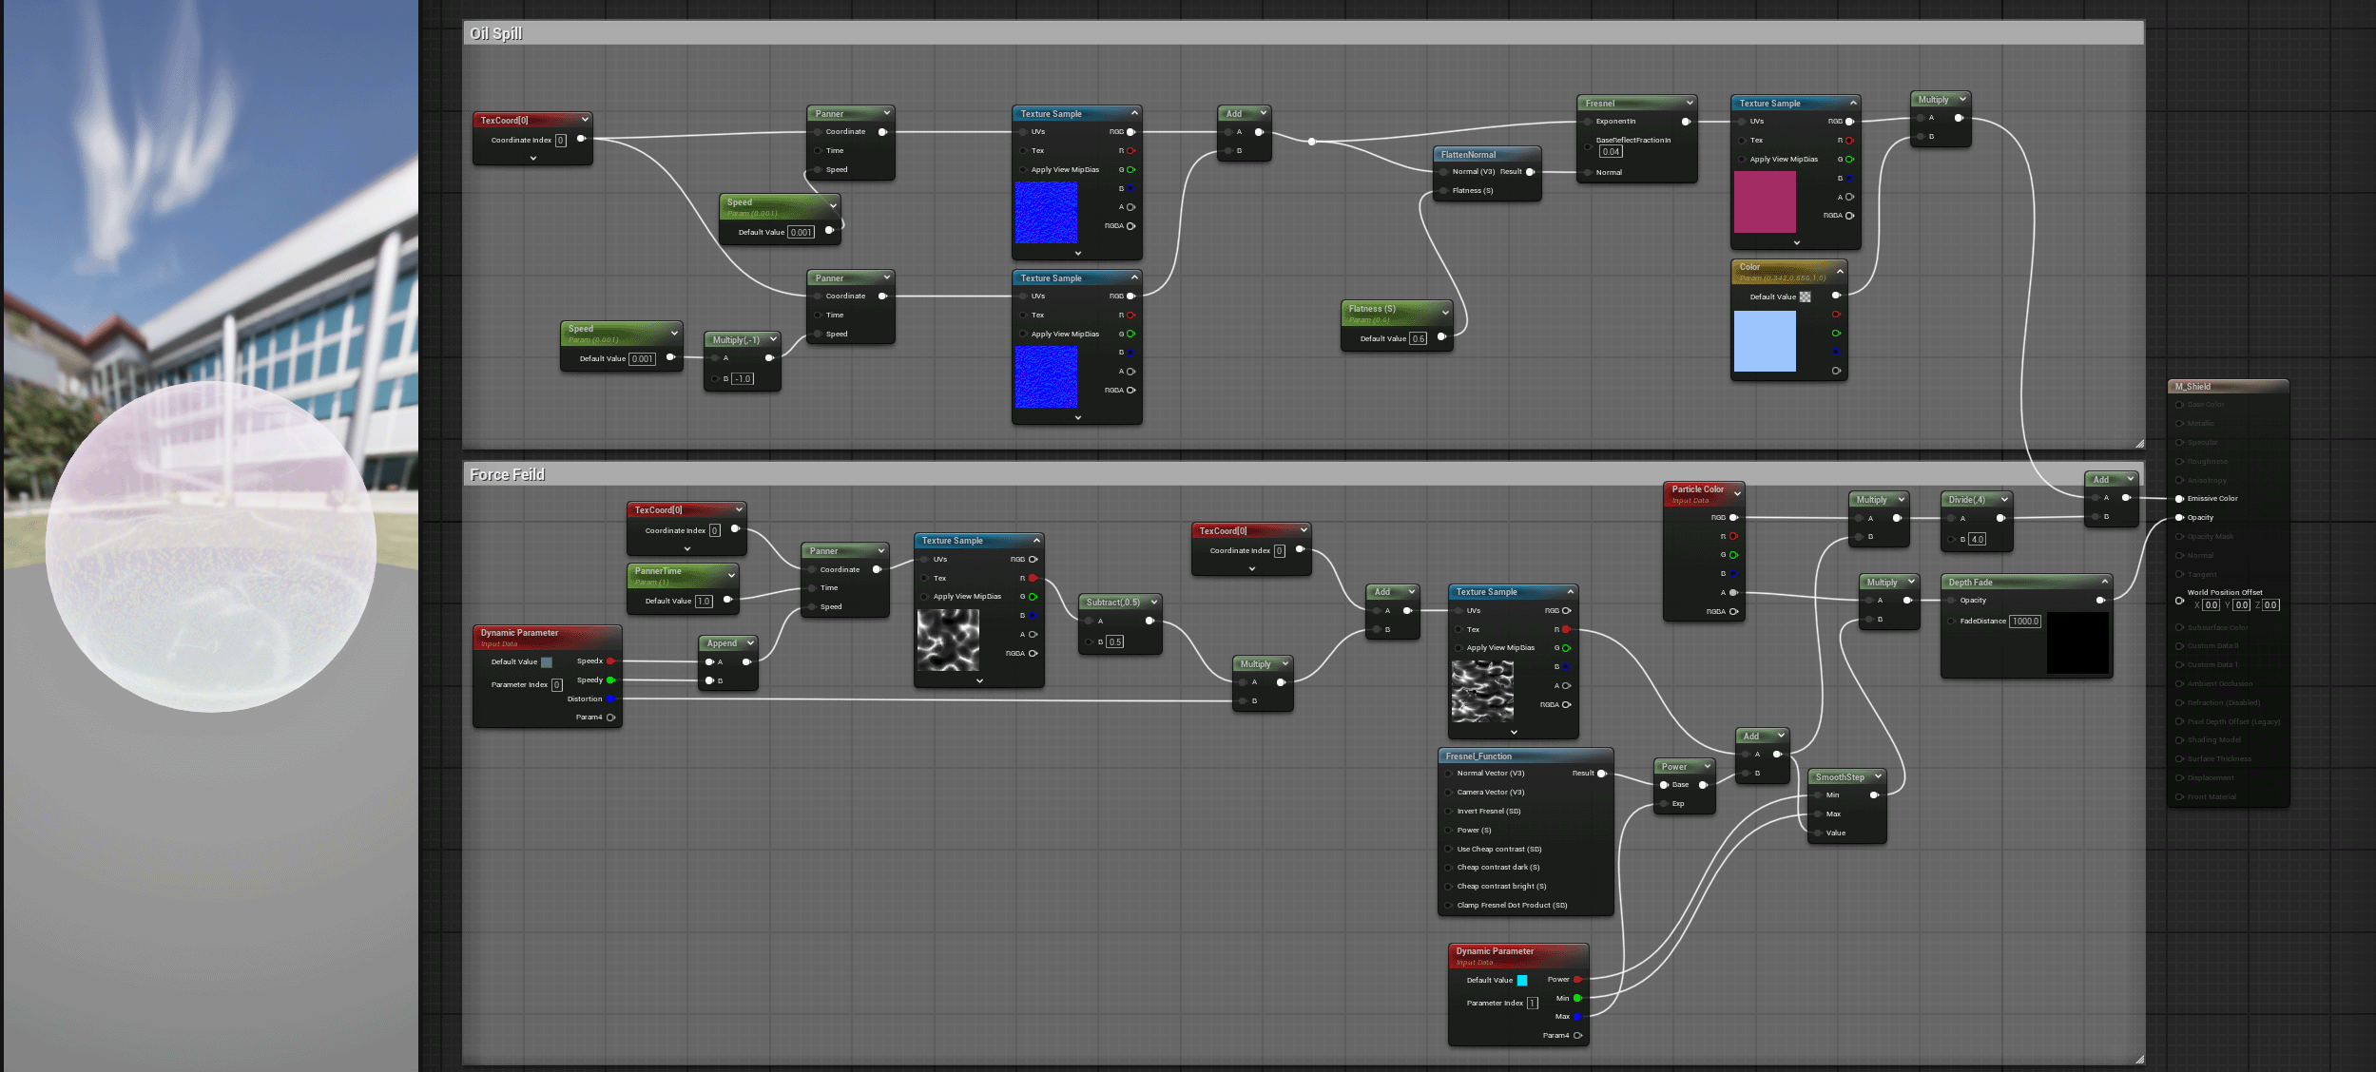Expand the Flatness (S) node chevron
Image resolution: width=2376 pixels, height=1072 pixels.
1445,312
